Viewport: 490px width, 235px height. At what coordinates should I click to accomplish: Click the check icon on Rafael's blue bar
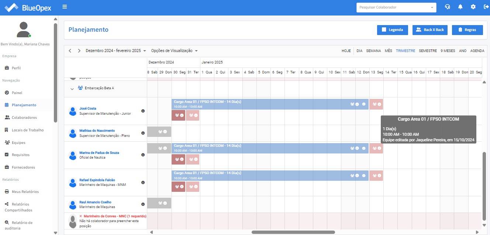[364, 176]
